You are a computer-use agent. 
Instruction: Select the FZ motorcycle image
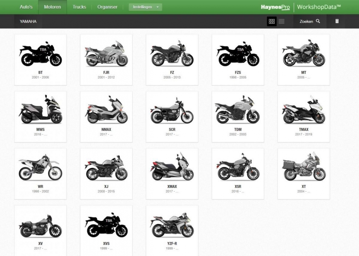[x=172, y=54]
